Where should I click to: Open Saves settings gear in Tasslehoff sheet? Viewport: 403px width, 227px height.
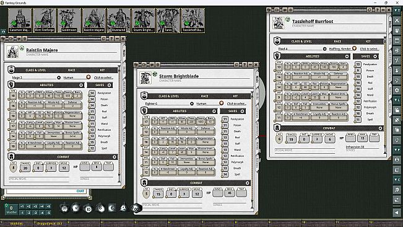pos(375,56)
